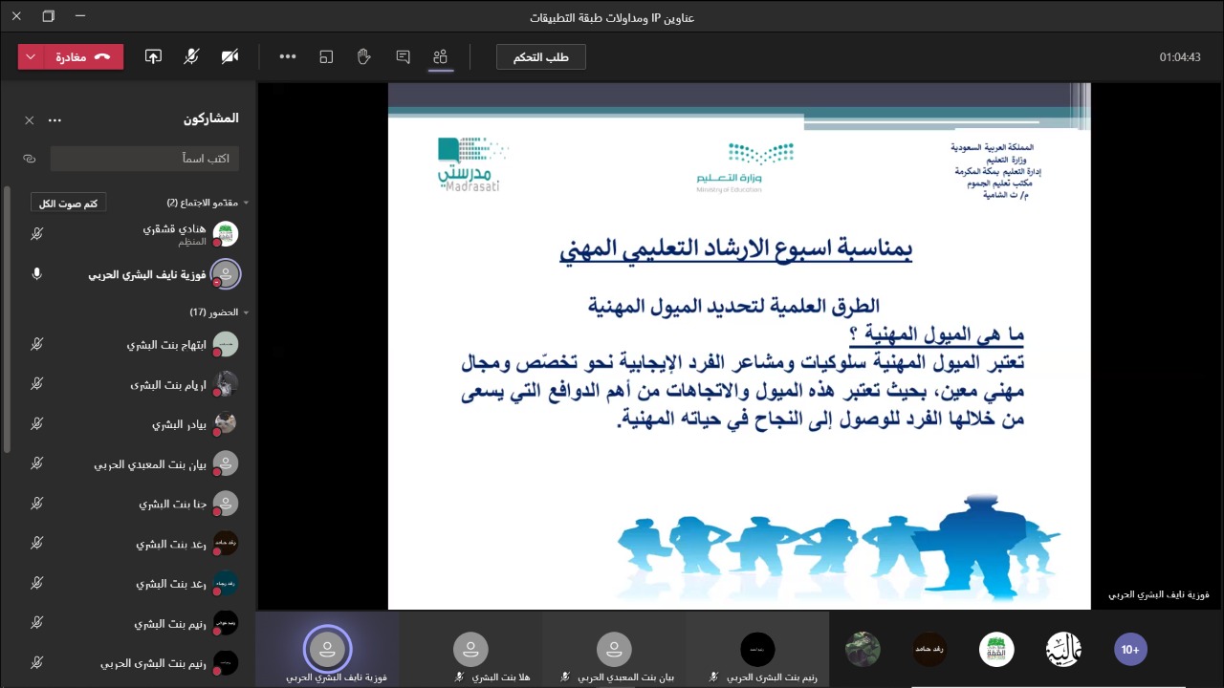Click the red مغادرة leave button
Viewport: 1224px width, 688px height.
pyautogui.click(x=82, y=57)
